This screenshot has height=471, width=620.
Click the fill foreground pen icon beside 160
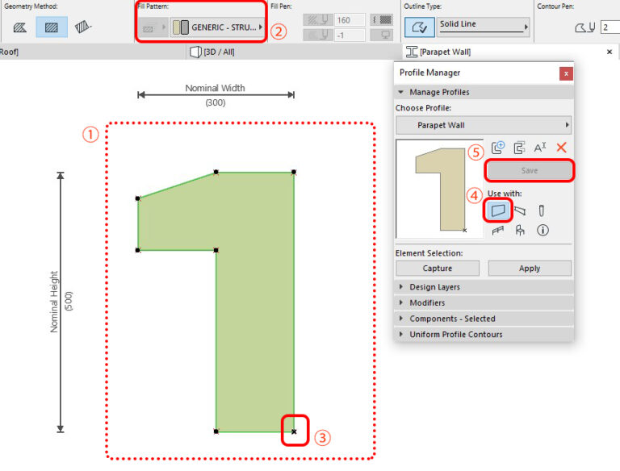click(318, 19)
